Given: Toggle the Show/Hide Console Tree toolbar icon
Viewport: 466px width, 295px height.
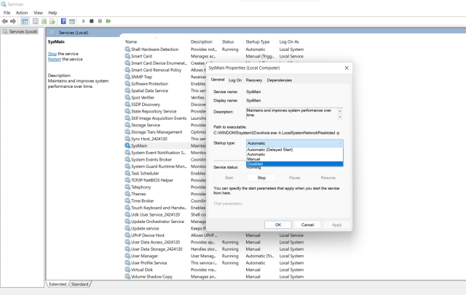Looking at the screenshot, I should pos(25,21).
